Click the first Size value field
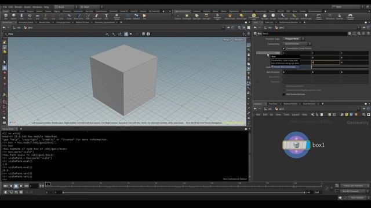The height and width of the screenshot is (208, 371). click(297, 53)
